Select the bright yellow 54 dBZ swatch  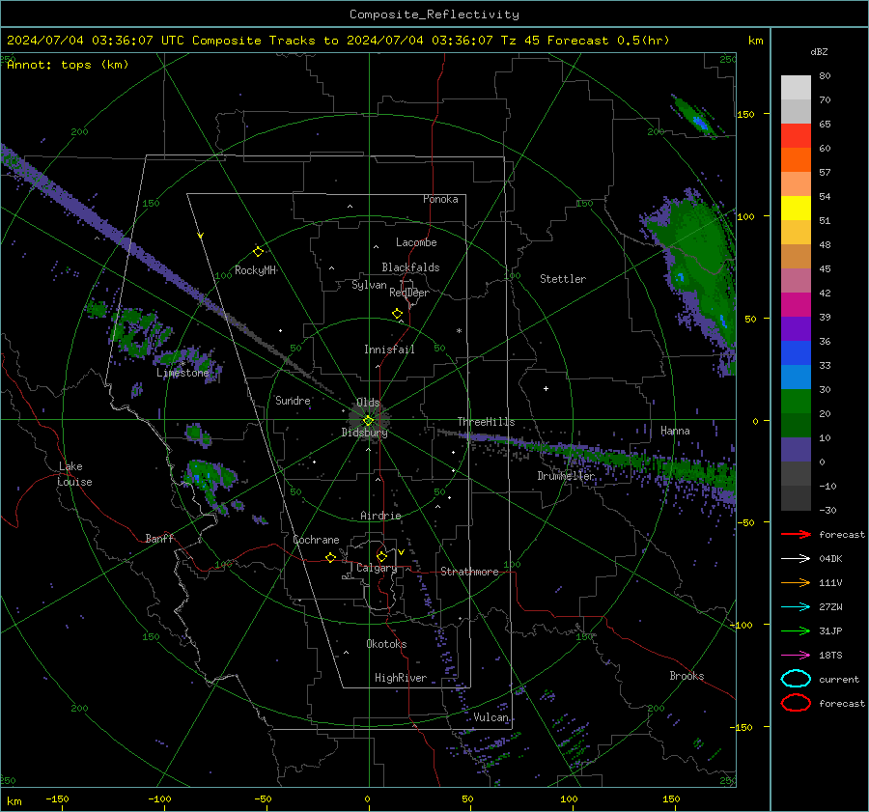pyautogui.click(x=796, y=208)
